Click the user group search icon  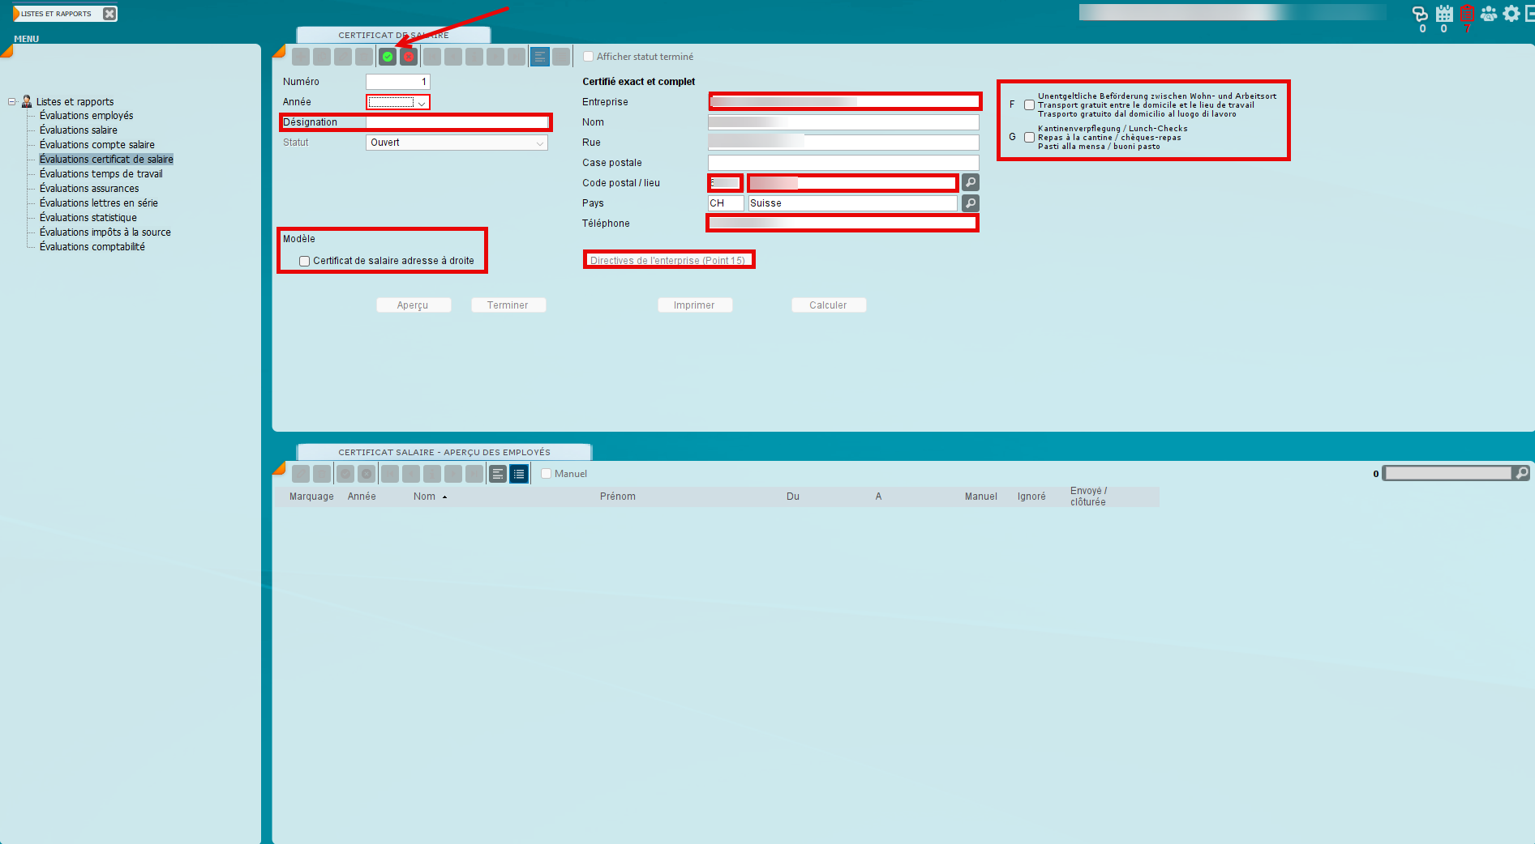click(x=1489, y=14)
